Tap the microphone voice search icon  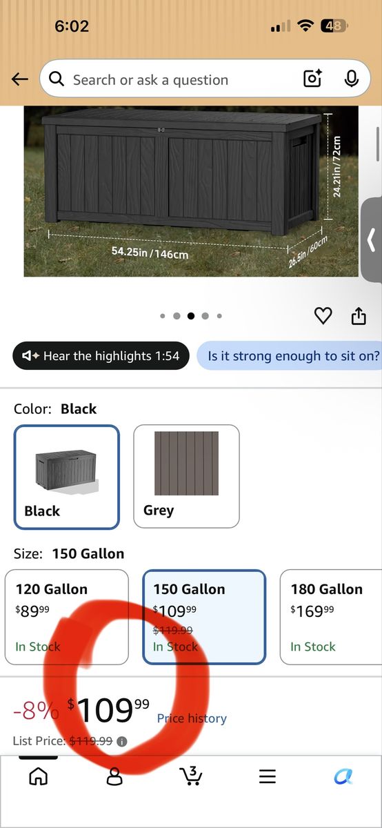[x=352, y=79]
